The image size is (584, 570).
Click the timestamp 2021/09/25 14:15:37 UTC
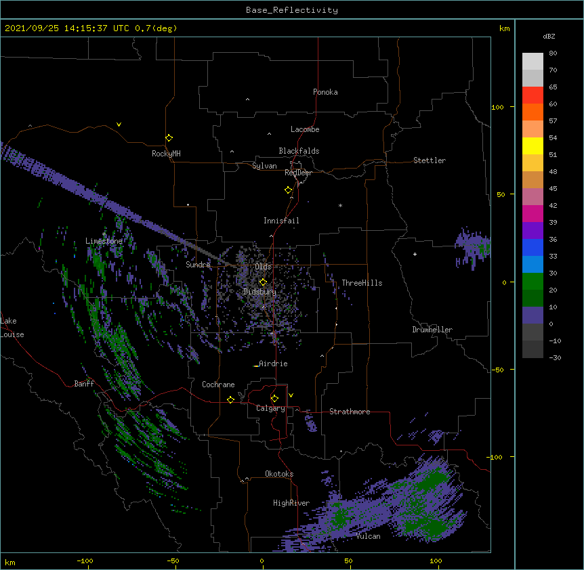[67, 28]
